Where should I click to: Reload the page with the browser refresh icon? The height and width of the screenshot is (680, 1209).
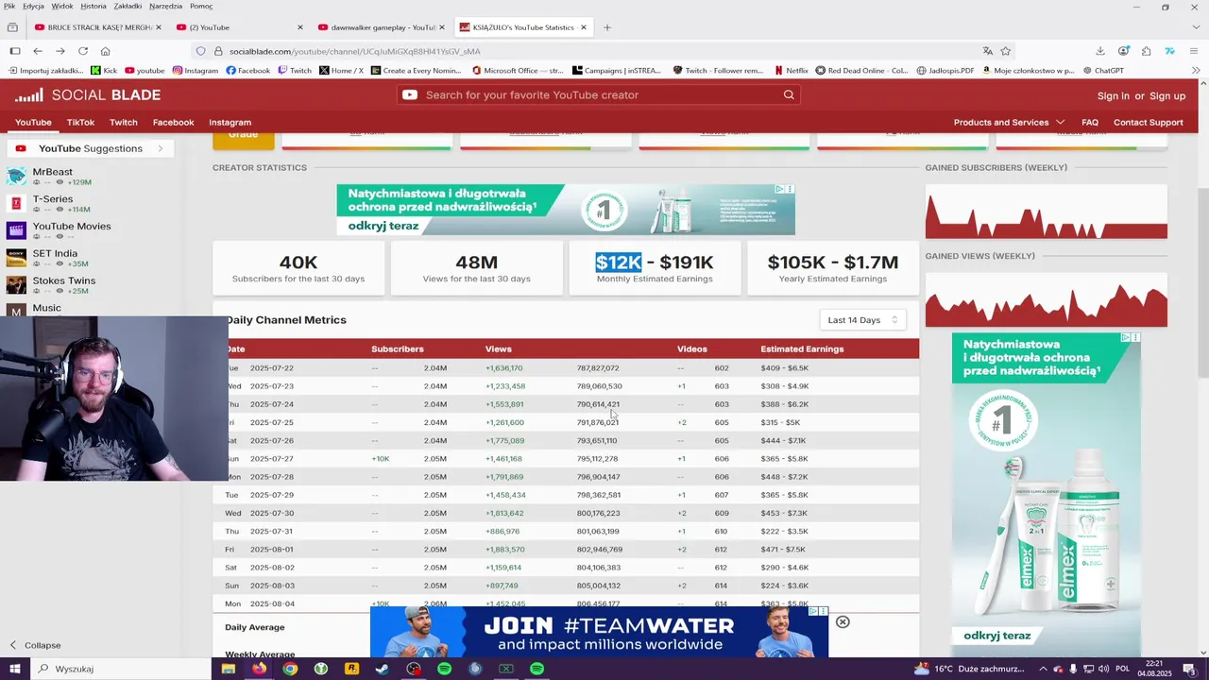[83, 51]
